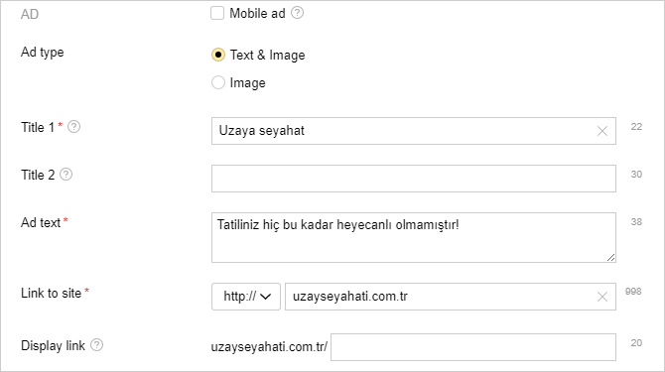Click the Title 1 counter 22
Viewport: 665px width, 372px height.
(x=636, y=127)
